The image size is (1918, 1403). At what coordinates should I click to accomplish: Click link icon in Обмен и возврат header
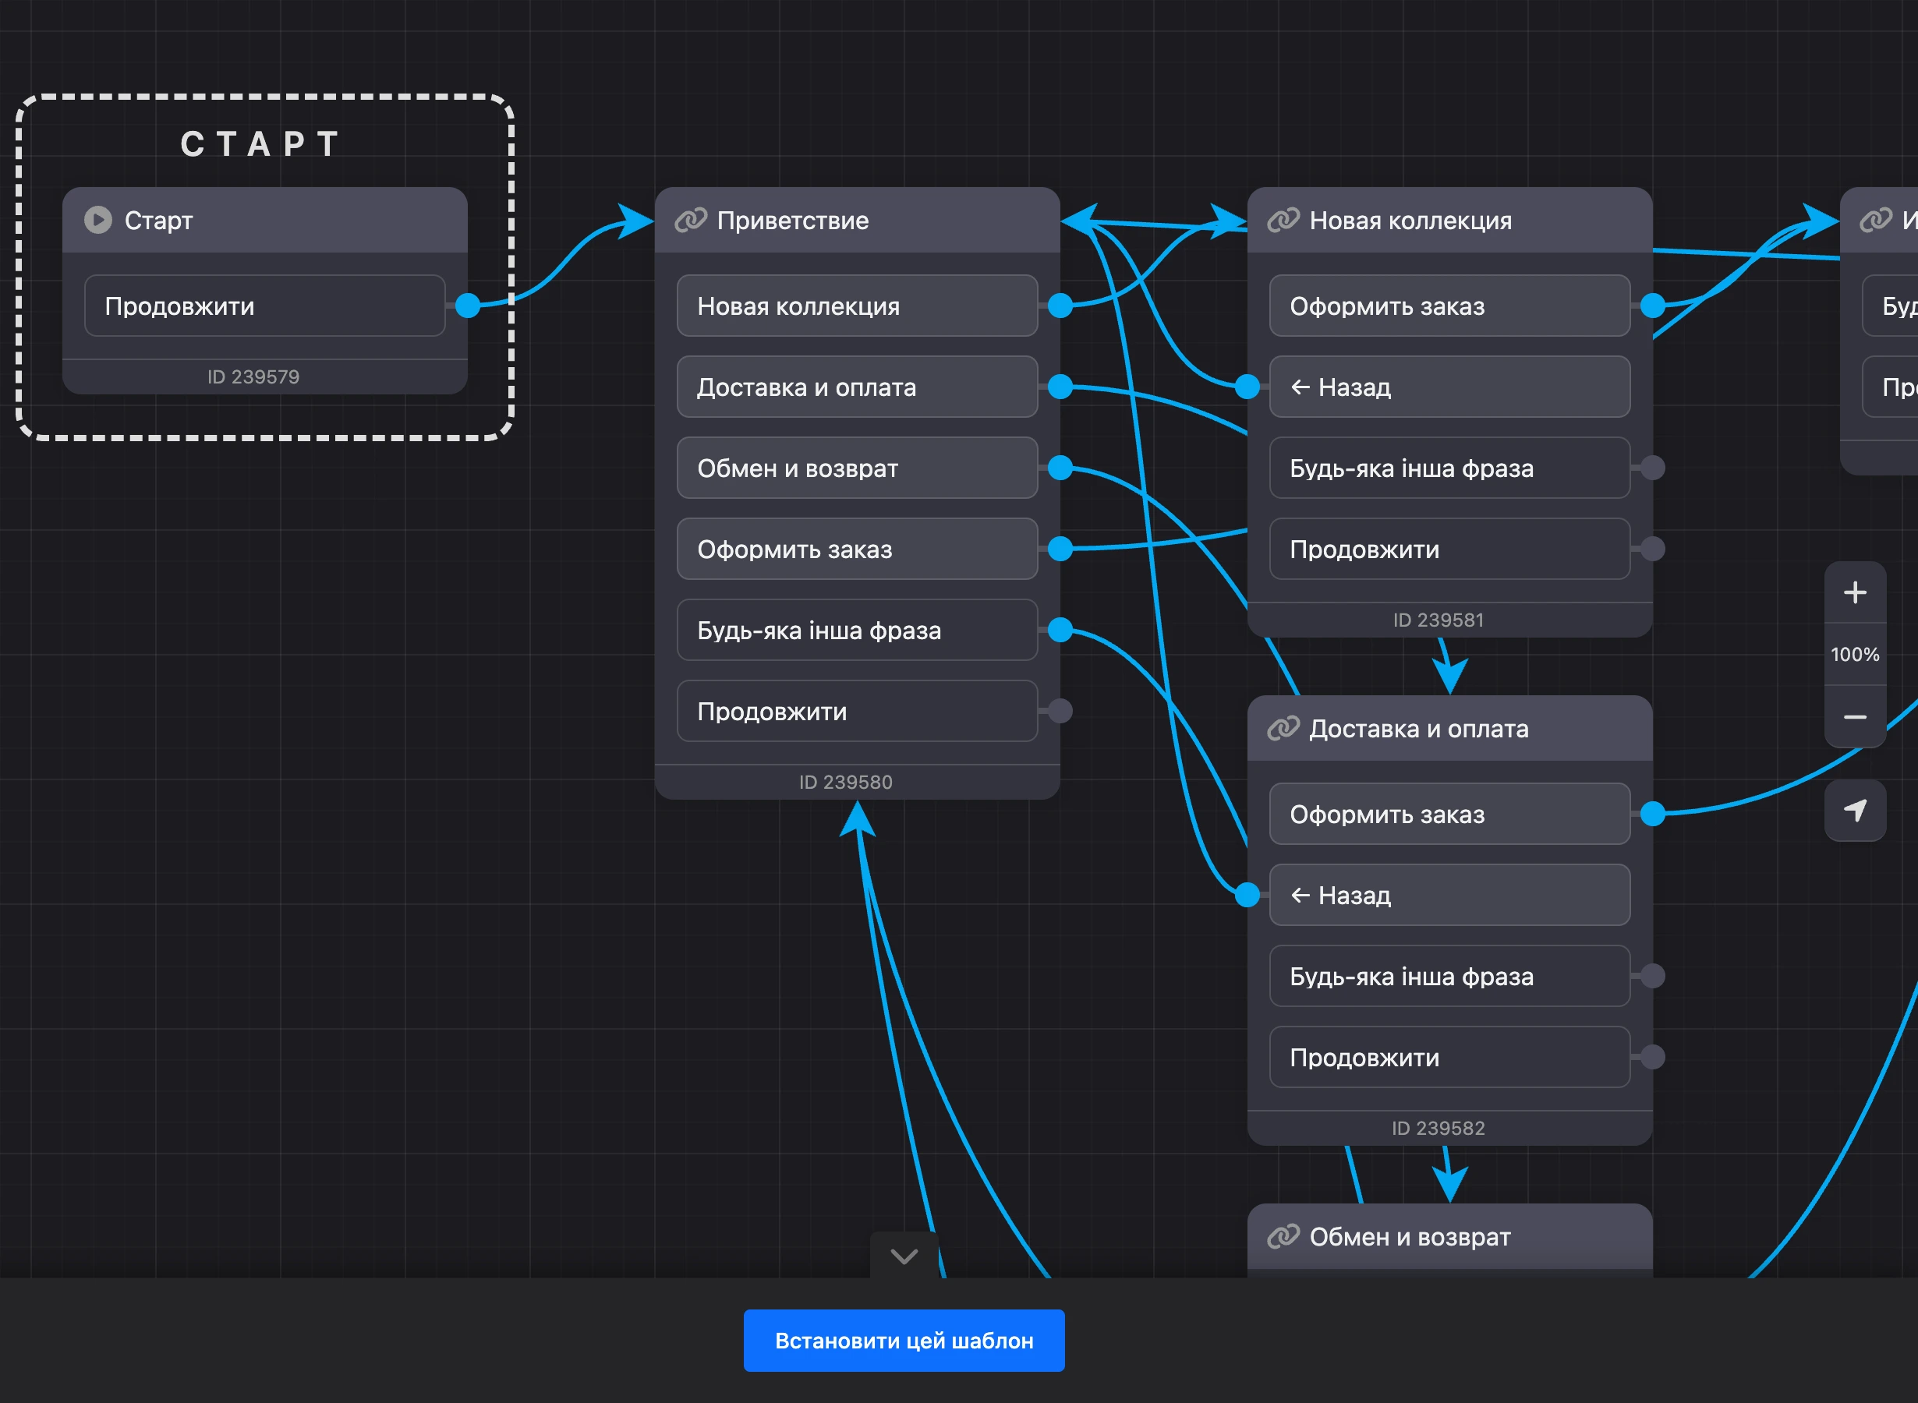click(x=1283, y=1236)
